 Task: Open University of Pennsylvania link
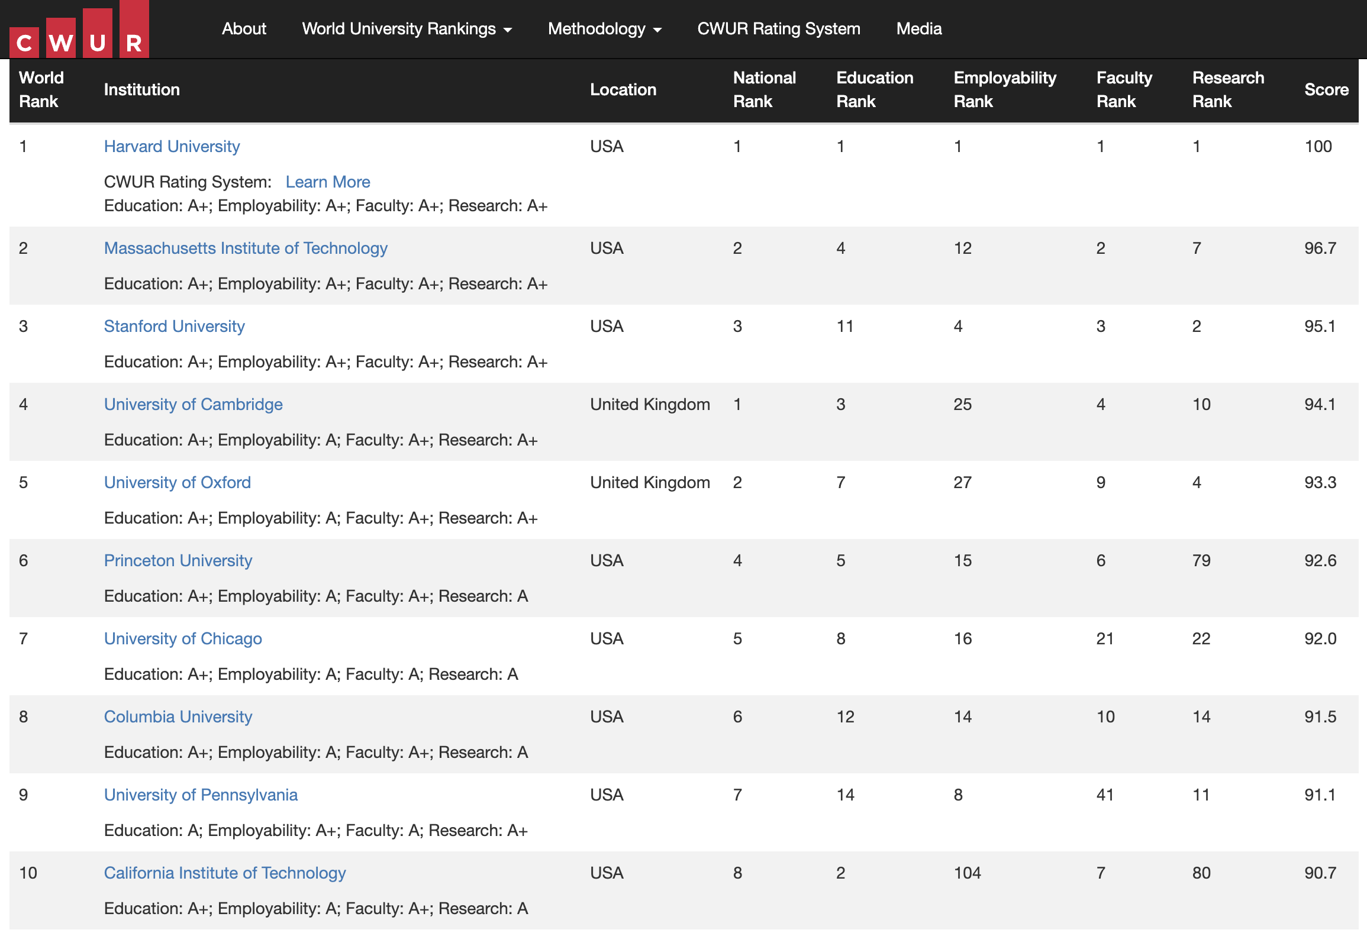201,795
